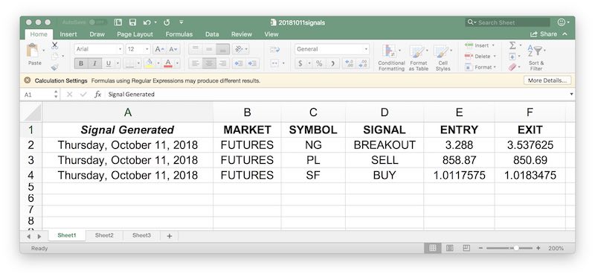Open the template gallery icon next to AutoSave
The width and height of the screenshot is (595, 277).
coord(118,22)
